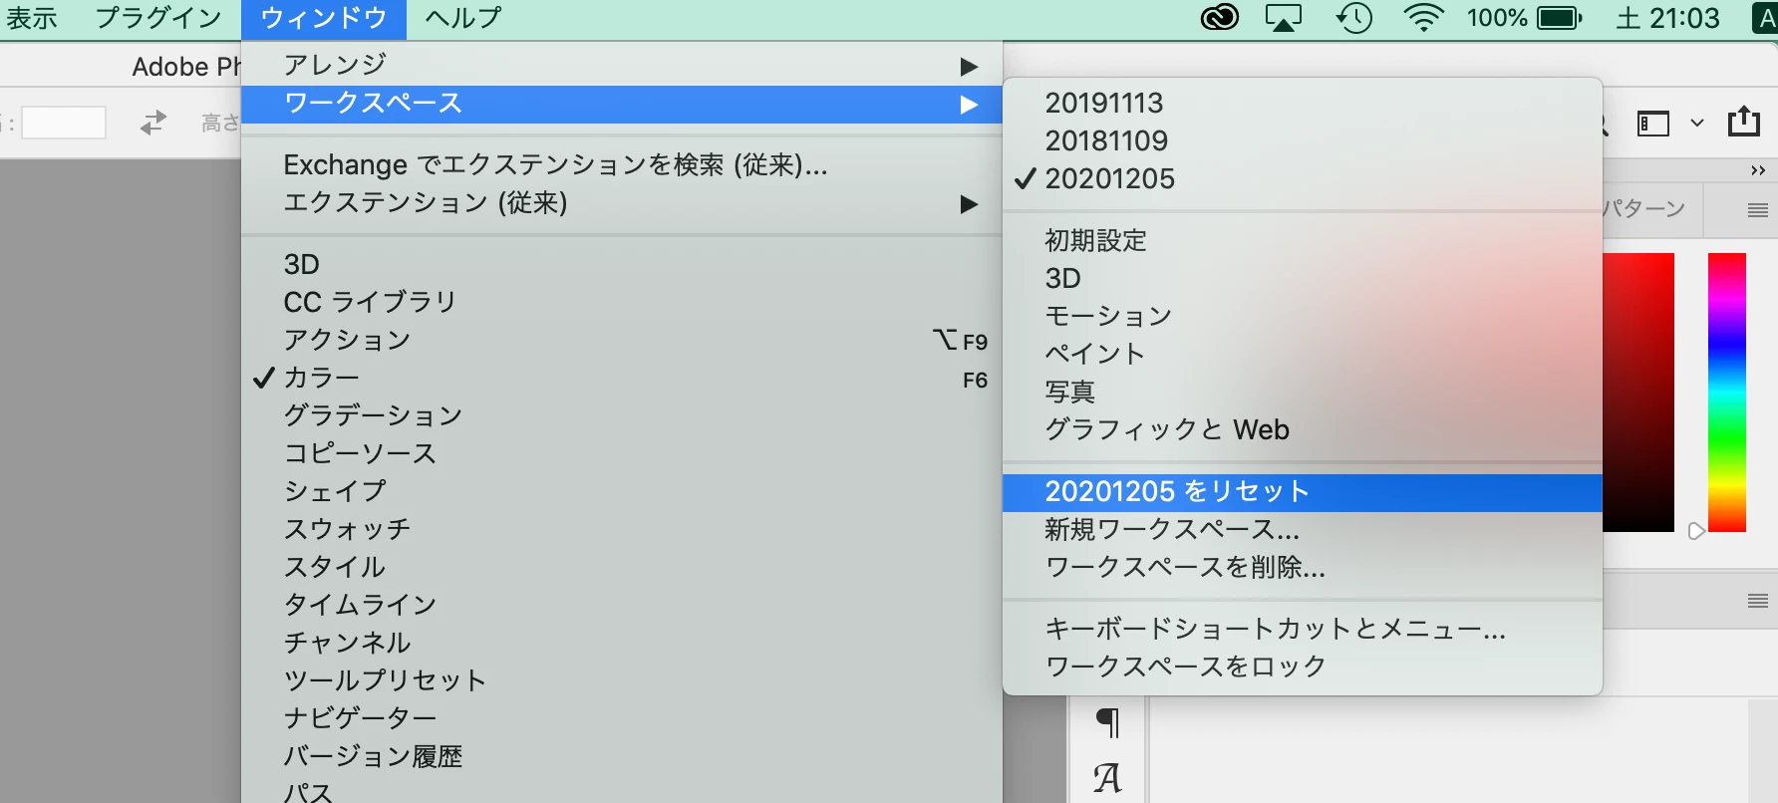
Task: Switch to the グラフィックと Web workspace
Action: (x=1303, y=430)
